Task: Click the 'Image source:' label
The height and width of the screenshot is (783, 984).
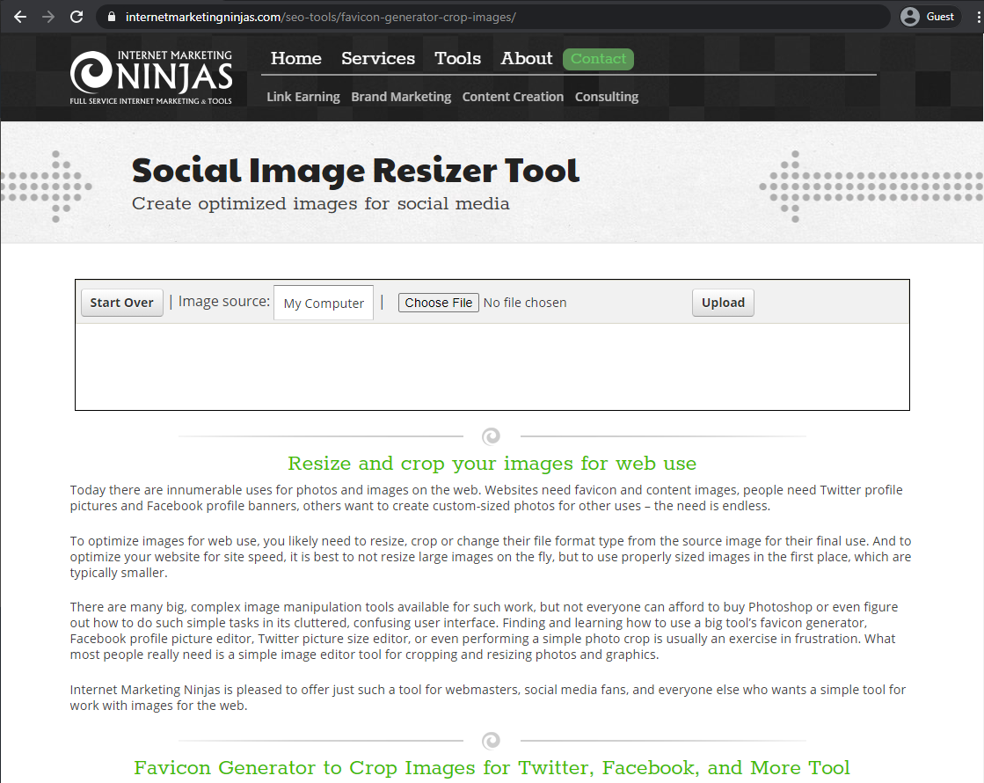Action: coord(224,302)
